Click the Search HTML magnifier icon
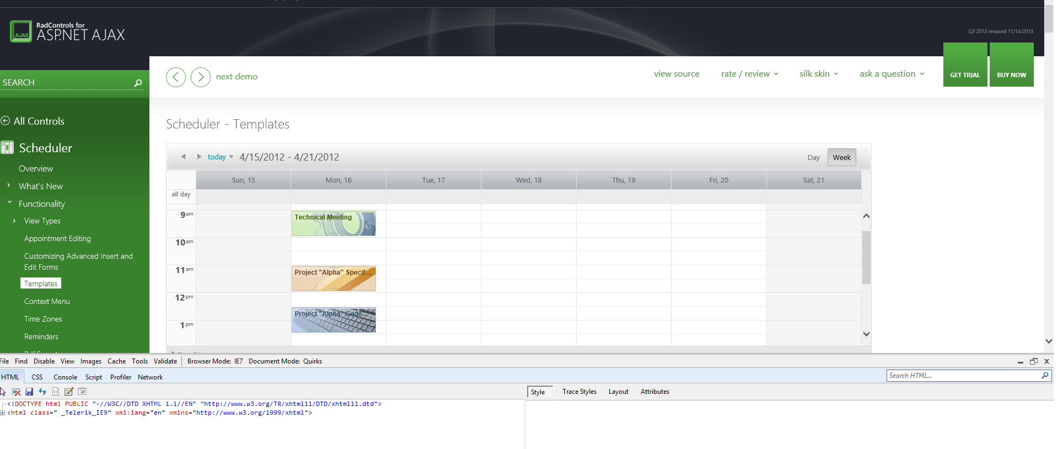 [1045, 376]
